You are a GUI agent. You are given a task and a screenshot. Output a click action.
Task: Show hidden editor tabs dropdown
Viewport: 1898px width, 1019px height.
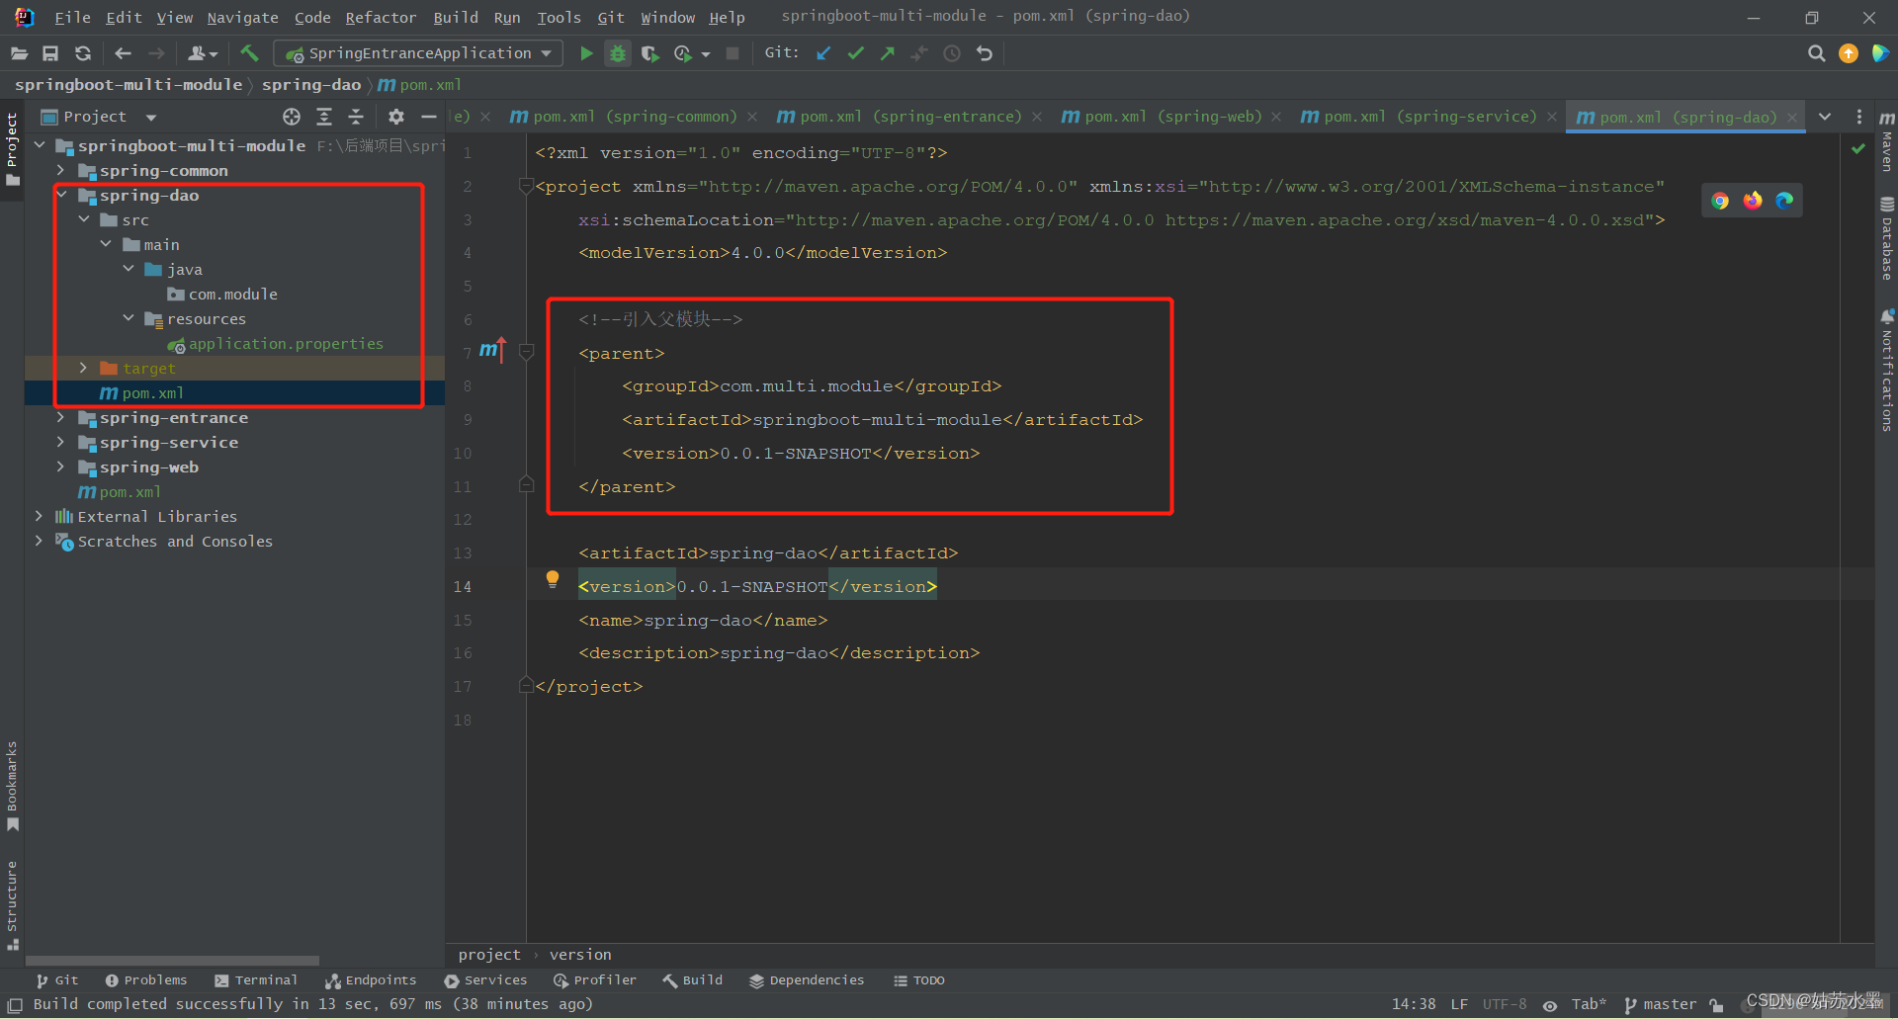pos(1825,117)
